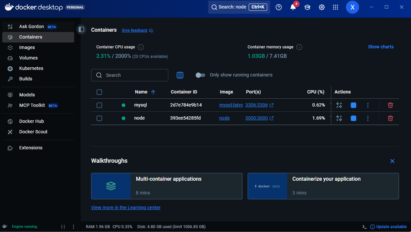Open the Multi-container applications walkthrough
Viewport: 411px width, 232px height.
(167, 186)
